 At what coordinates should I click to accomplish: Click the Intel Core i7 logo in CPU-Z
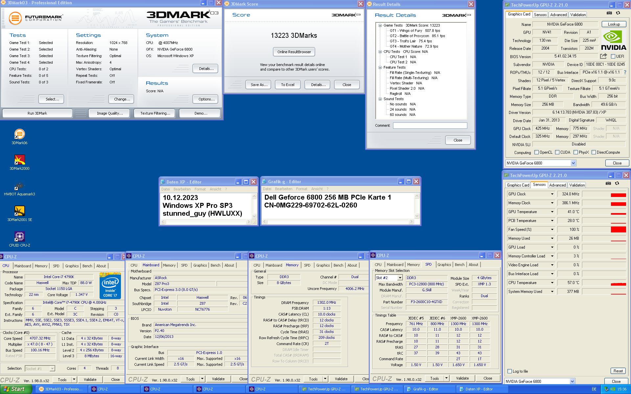[110, 286]
